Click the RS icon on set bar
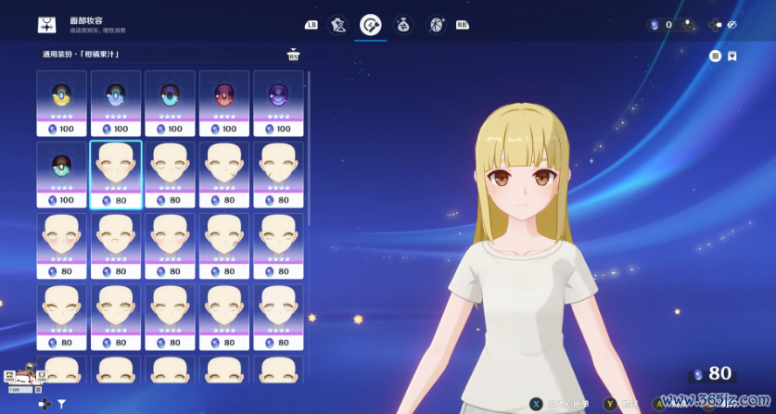Image resolution: width=776 pixels, height=414 pixels. click(x=294, y=55)
